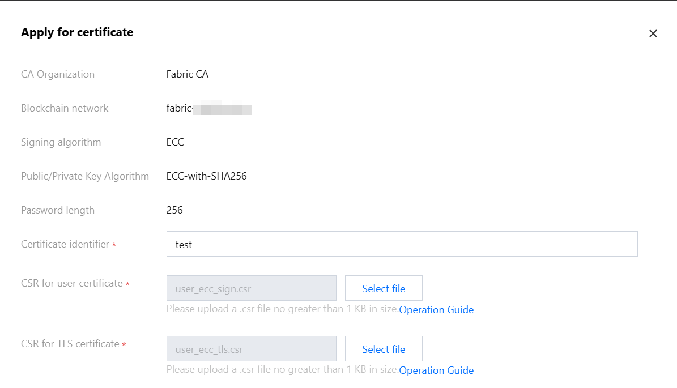Viewport: 677px width, 388px height.
Task: Open Operation Guide under user certificate CSR
Action: tap(436, 310)
